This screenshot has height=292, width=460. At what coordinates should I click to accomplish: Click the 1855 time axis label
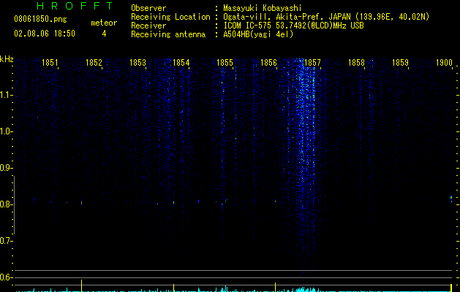tap(225, 63)
